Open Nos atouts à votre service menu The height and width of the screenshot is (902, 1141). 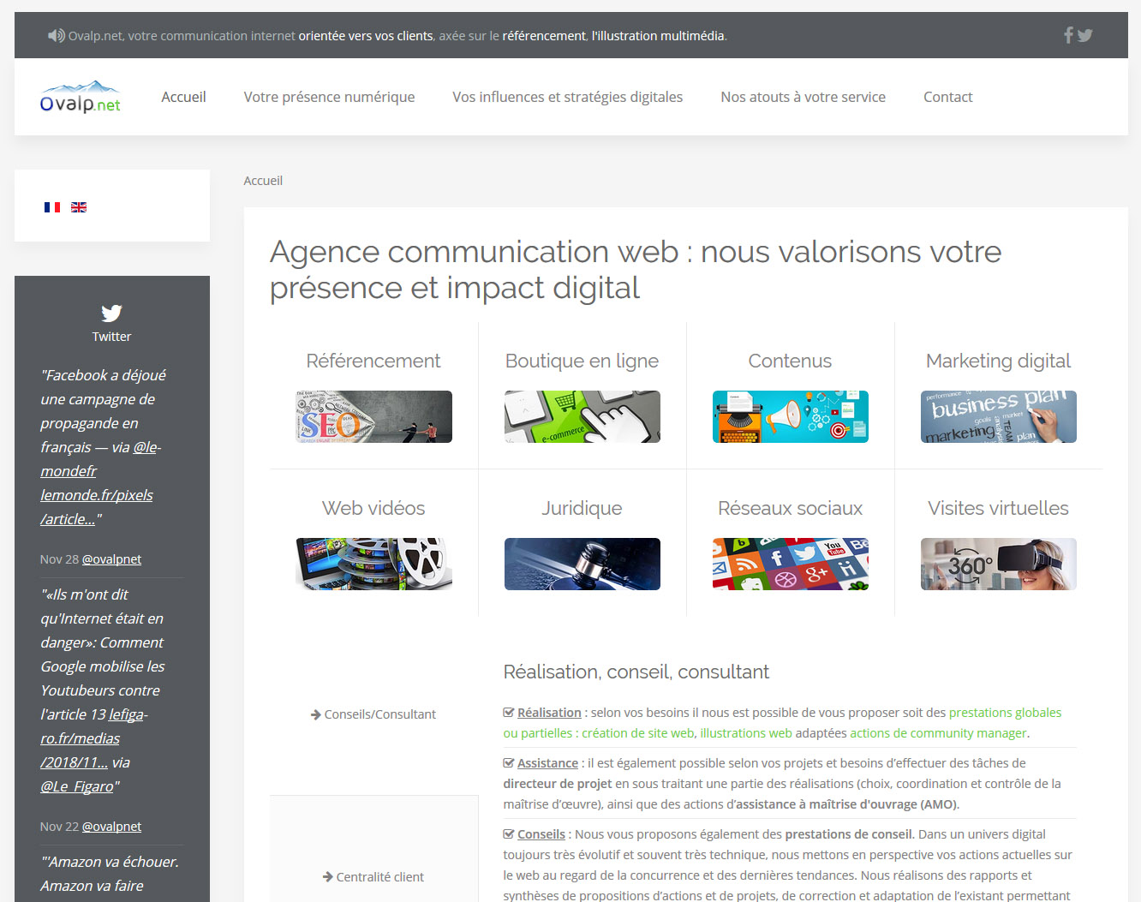803,97
